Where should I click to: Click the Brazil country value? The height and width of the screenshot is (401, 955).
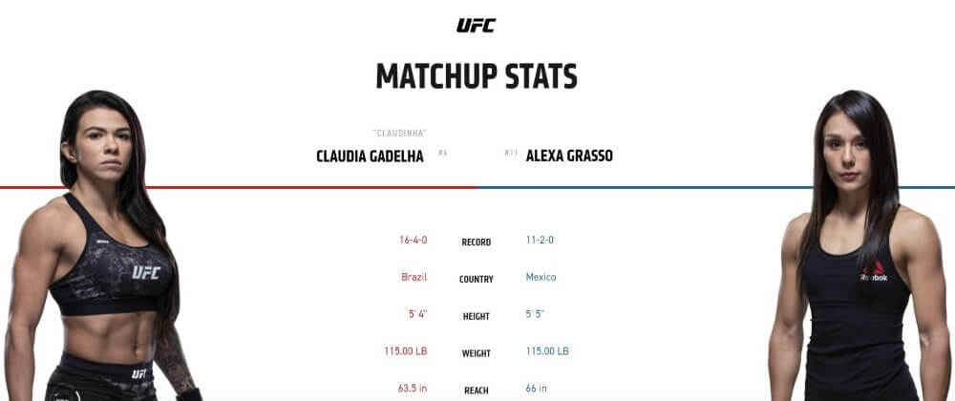[414, 277]
